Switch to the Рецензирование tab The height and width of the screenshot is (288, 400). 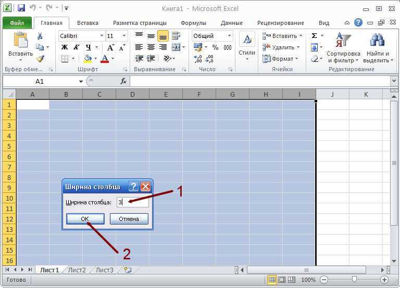281,23
